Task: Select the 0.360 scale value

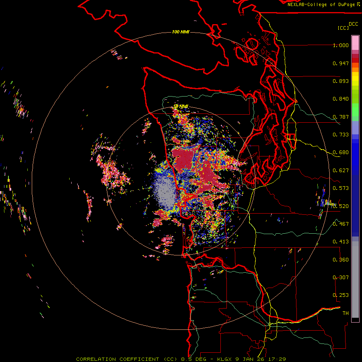Action: click(341, 260)
